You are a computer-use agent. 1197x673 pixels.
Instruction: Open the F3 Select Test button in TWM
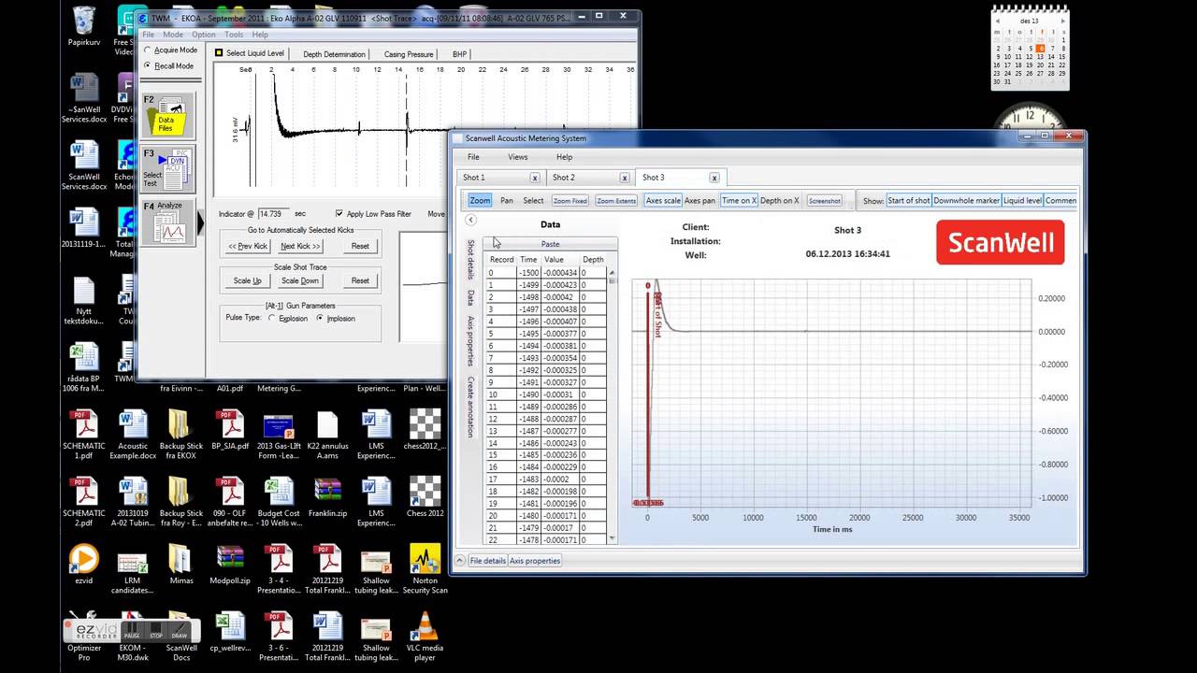pyautogui.click(x=168, y=169)
